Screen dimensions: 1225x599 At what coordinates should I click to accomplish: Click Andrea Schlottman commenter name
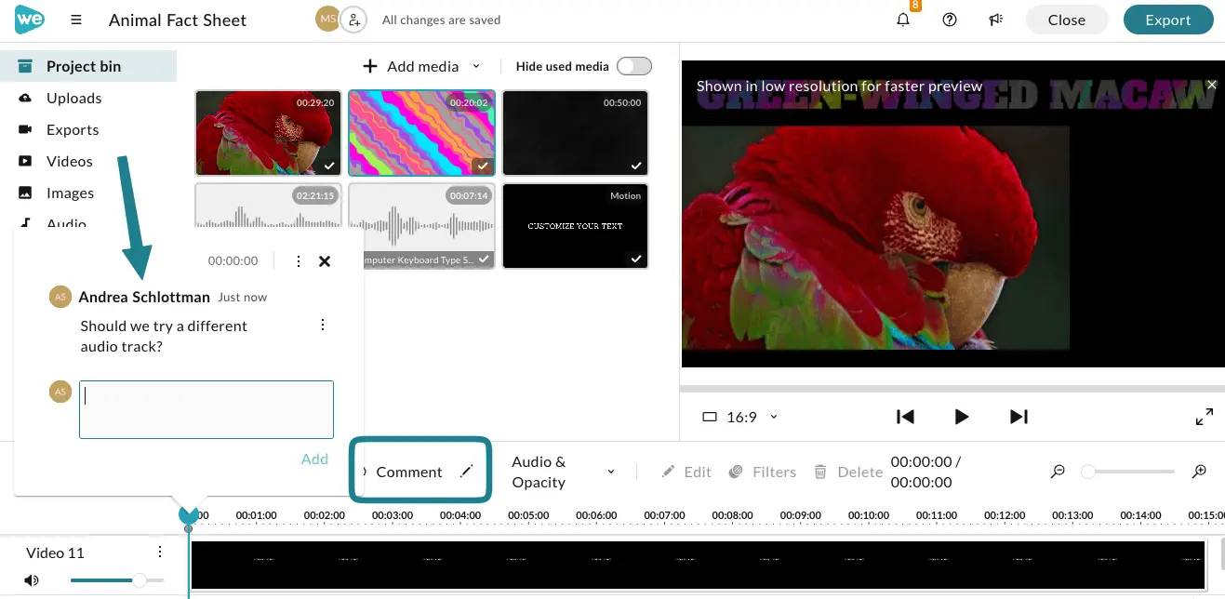coord(144,297)
